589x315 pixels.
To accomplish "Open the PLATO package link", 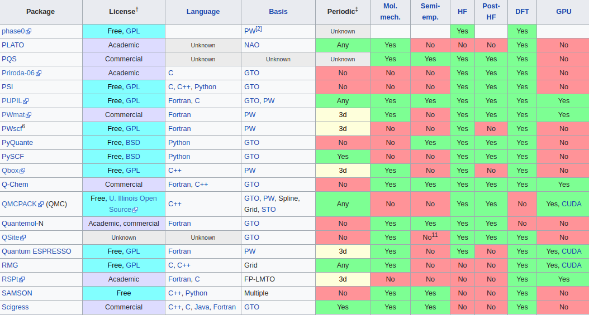I will click(13, 45).
